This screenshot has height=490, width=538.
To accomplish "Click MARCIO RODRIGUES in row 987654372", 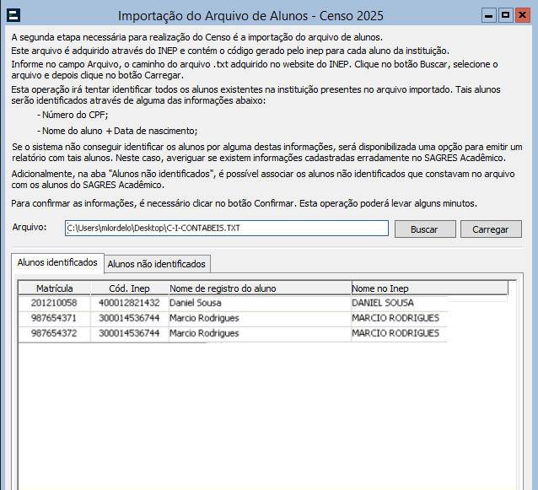I will click(400, 333).
